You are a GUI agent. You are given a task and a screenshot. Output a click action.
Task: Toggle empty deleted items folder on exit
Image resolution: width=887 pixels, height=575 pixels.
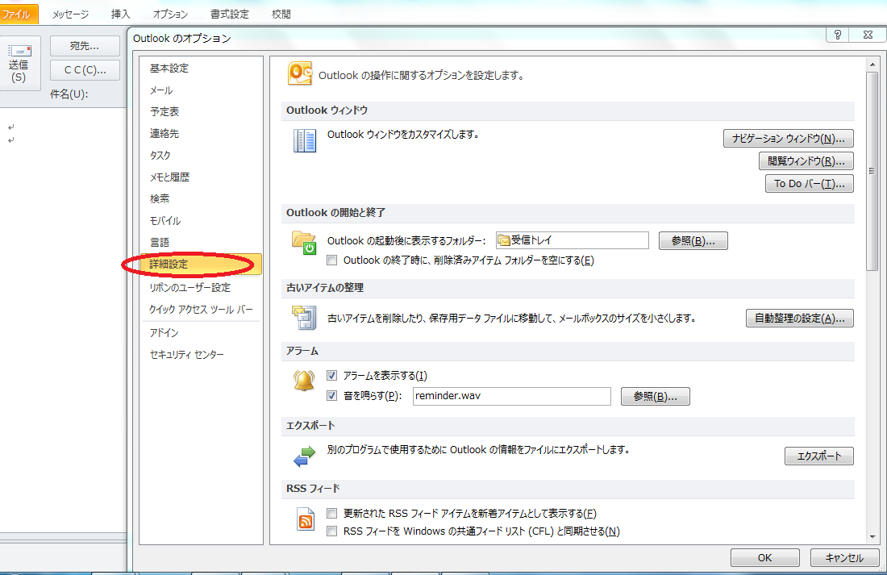point(332,260)
